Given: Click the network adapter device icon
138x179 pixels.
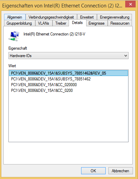Looking at the screenshot, I should 14,36.
